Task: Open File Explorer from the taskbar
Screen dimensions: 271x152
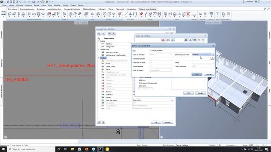Action: click(x=72, y=149)
